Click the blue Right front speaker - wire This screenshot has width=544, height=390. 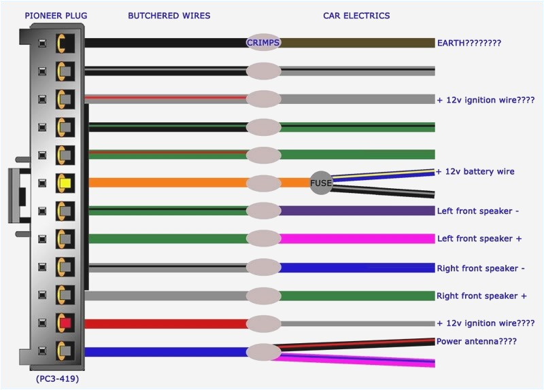point(358,268)
